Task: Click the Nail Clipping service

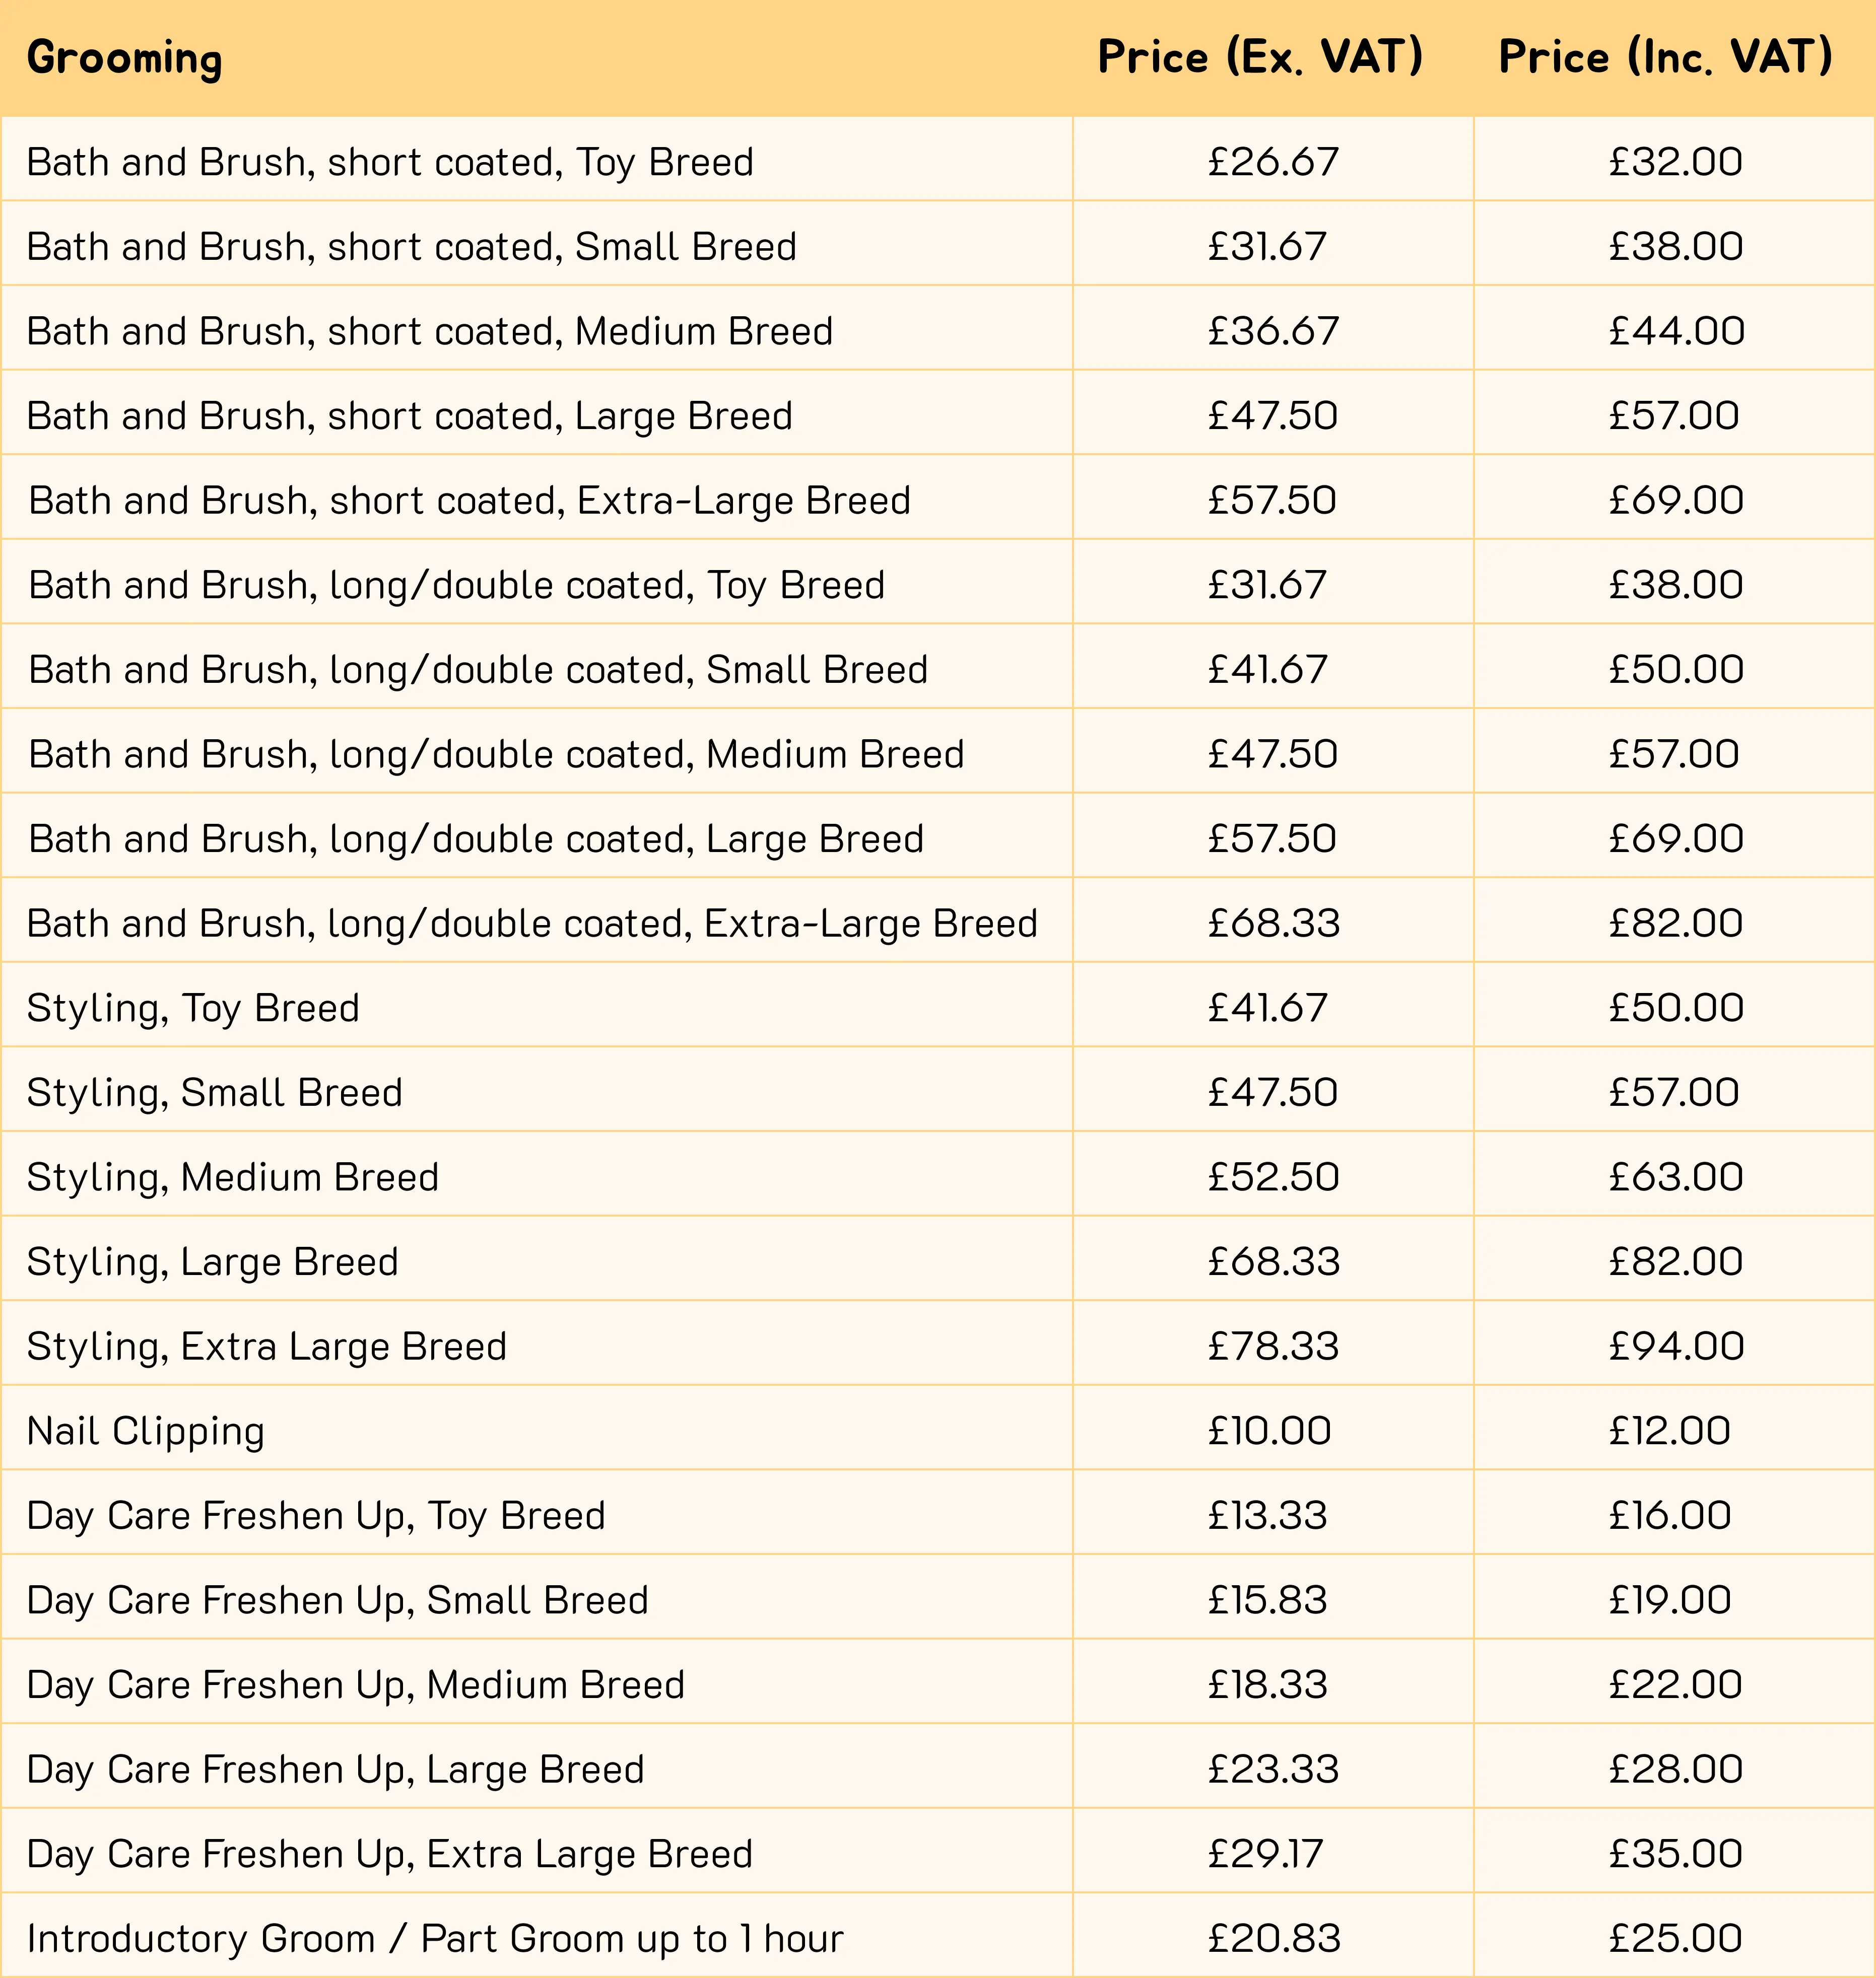Action: pos(146,1431)
